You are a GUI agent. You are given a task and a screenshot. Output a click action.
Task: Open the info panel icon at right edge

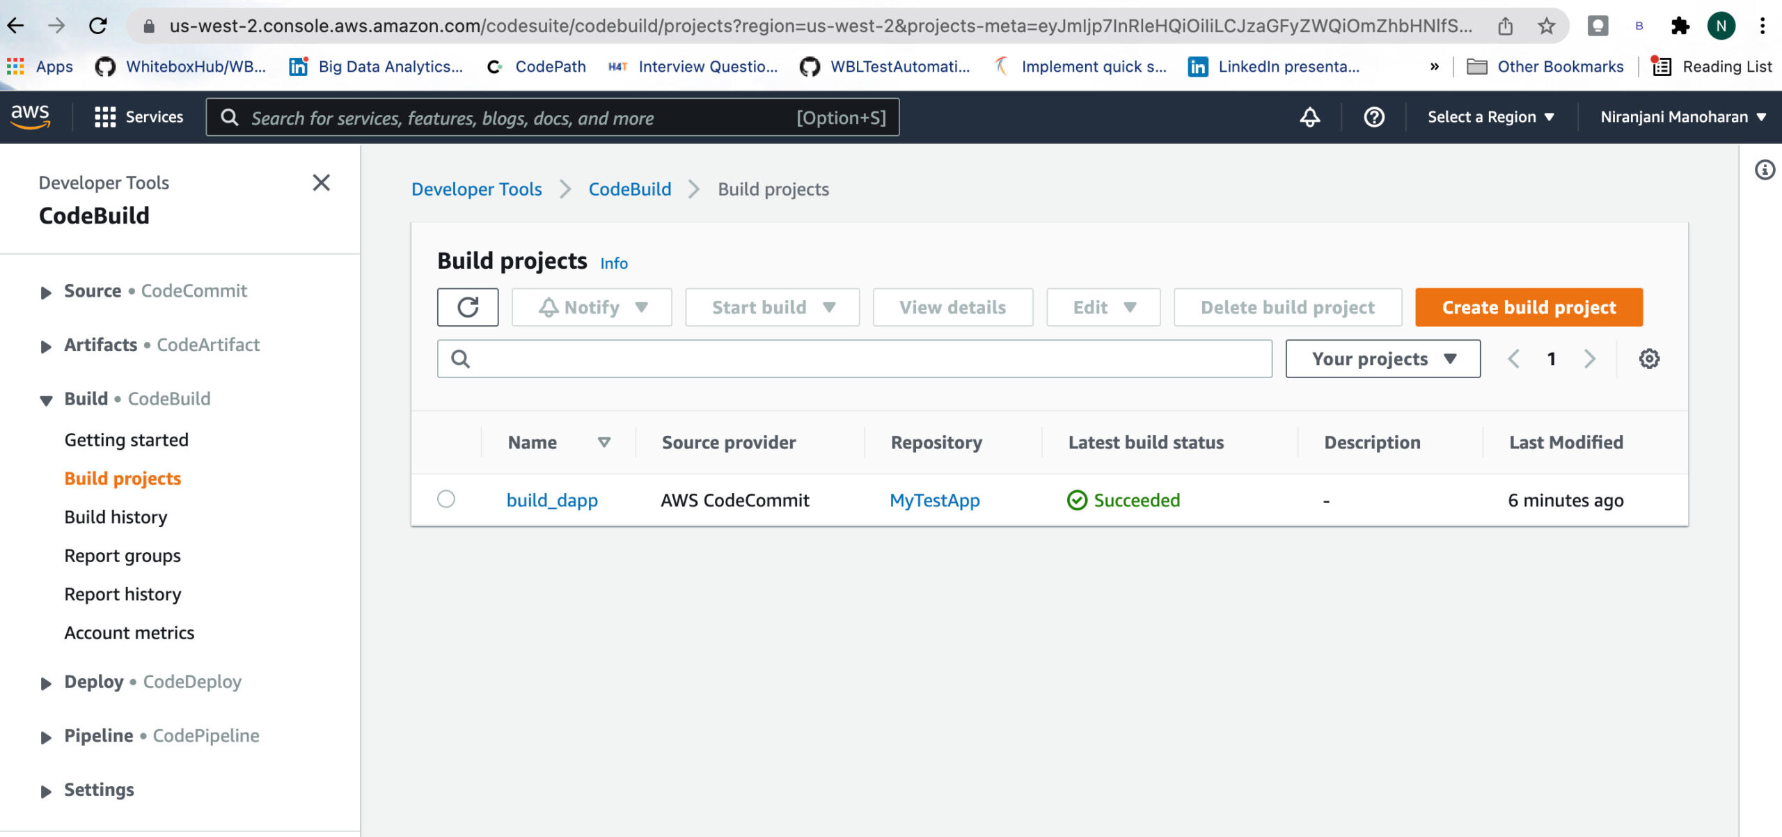(1765, 170)
